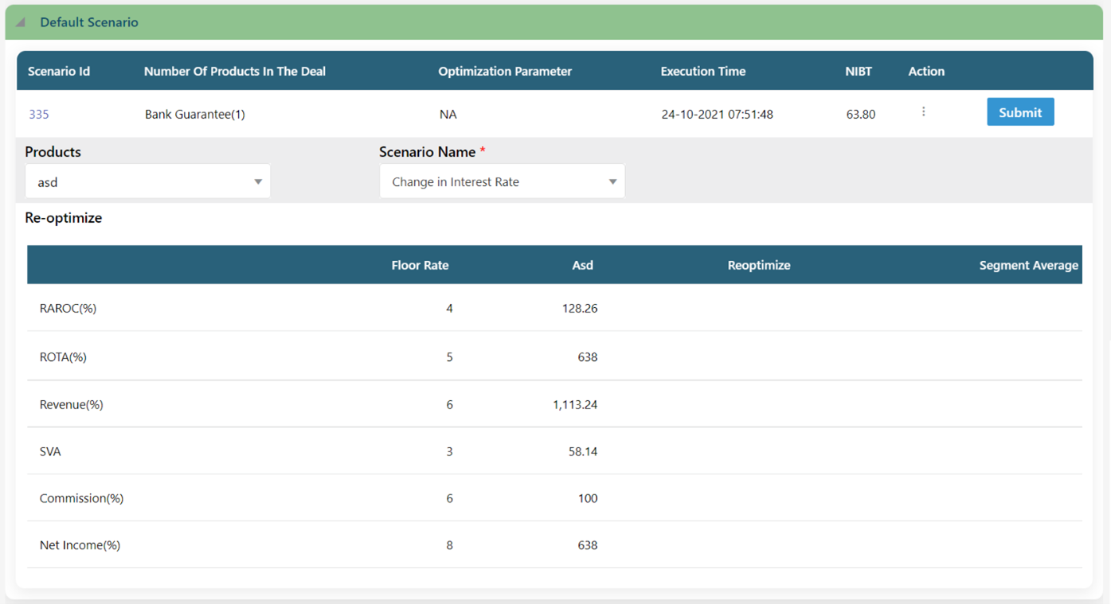Click the Asd column header
The image size is (1111, 604).
[x=582, y=265]
